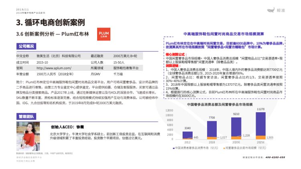Screen dimensions: 301x169
Task: Click the 2018 purple bar in chart
Action: [212, 129]
